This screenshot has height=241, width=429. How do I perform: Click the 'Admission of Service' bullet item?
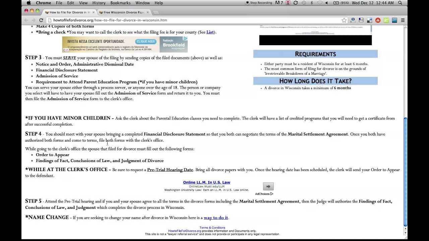click(57, 76)
